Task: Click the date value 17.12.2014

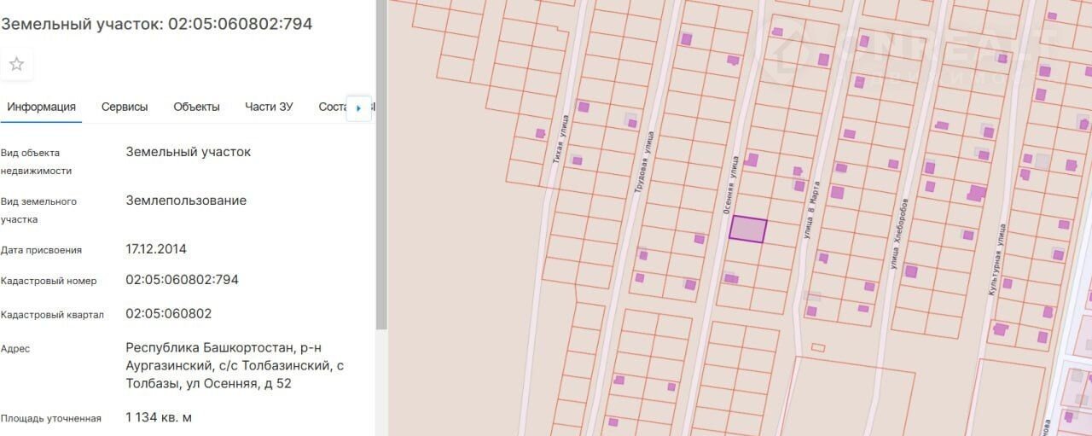Action: click(155, 249)
